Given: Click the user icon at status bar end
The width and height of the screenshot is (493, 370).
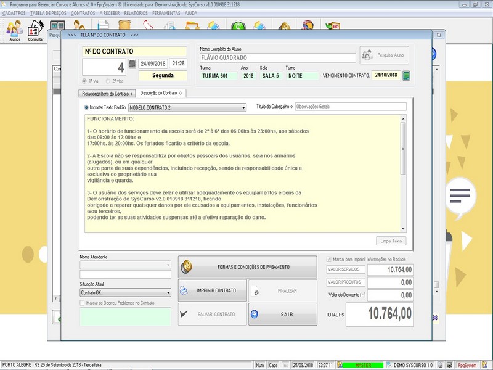Looking at the screenshot, I should 484,365.
